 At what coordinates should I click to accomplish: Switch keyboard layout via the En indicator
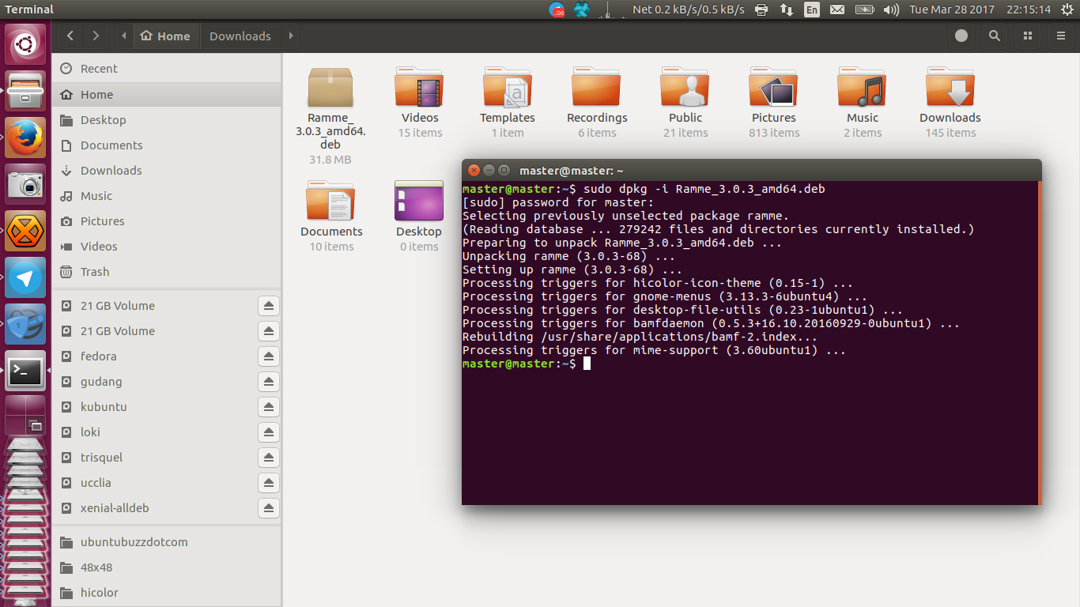[x=811, y=9]
